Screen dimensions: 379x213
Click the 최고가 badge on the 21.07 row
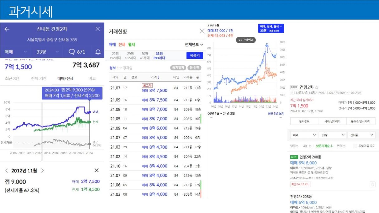tap(147, 85)
